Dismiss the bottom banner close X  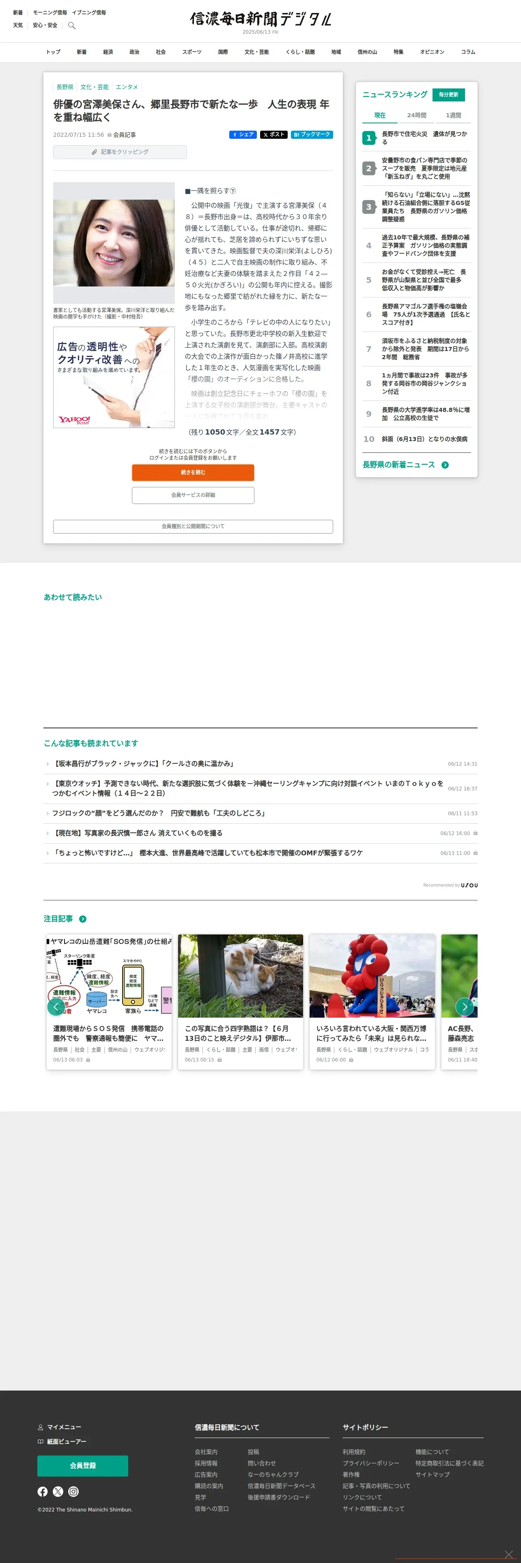(508, 1554)
